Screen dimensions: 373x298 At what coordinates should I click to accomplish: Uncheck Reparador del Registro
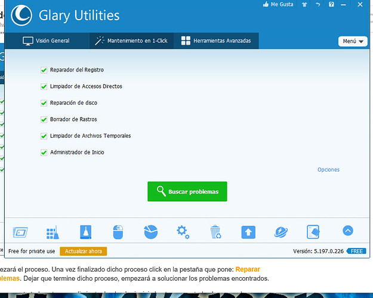tap(44, 70)
